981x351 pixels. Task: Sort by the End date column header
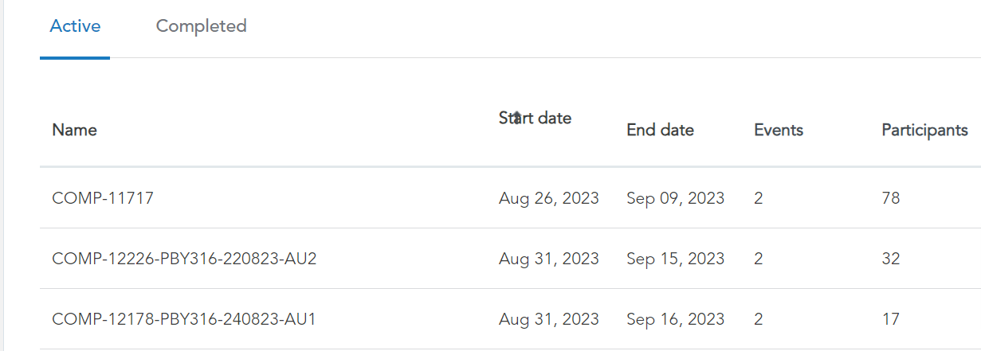(x=660, y=130)
